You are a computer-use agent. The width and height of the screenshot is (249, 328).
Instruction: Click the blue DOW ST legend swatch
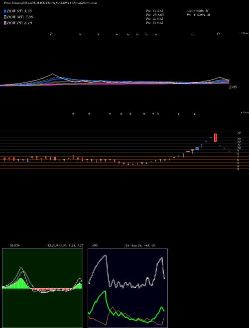(5, 11)
